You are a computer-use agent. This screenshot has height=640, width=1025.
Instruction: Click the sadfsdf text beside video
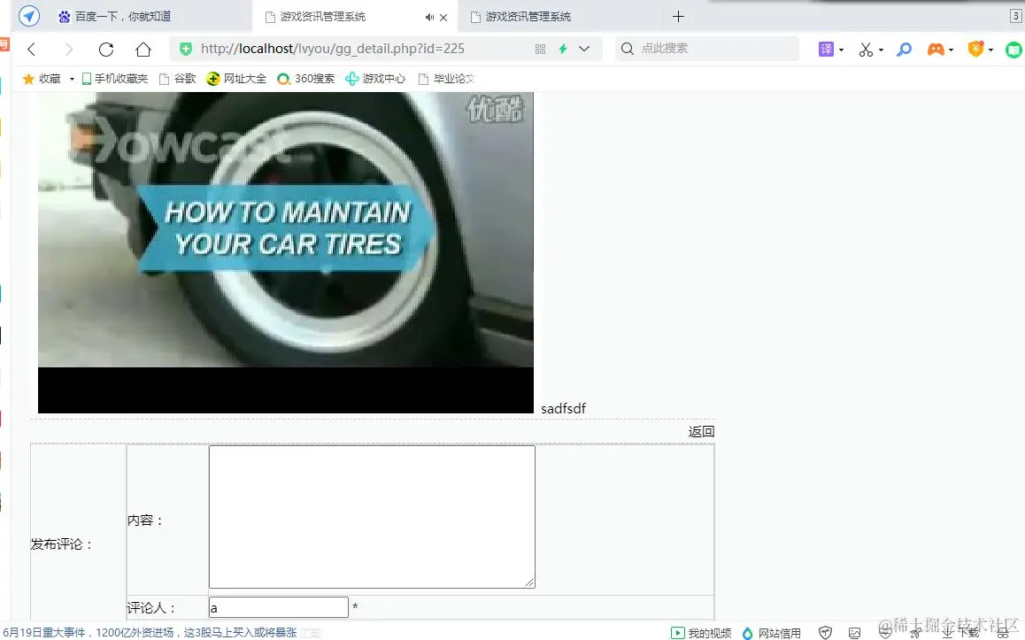pyautogui.click(x=563, y=409)
